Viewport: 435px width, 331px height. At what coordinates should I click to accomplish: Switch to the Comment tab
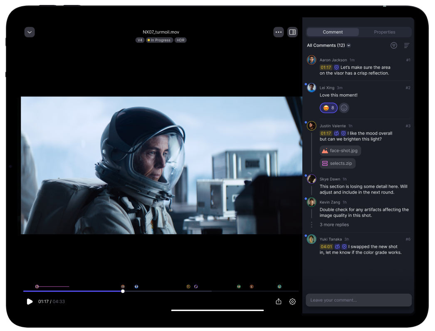333,32
